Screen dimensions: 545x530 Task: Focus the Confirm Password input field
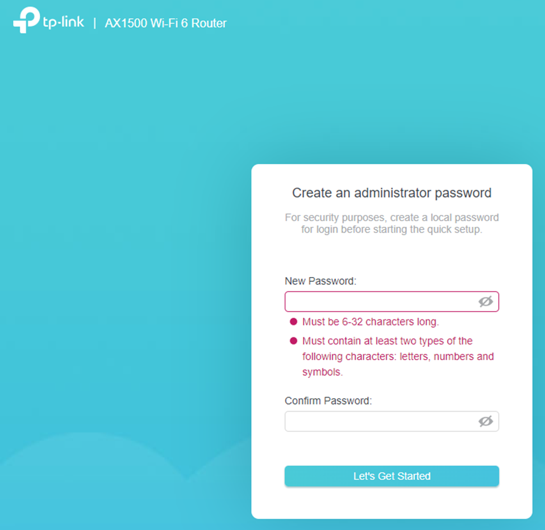coord(380,422)
